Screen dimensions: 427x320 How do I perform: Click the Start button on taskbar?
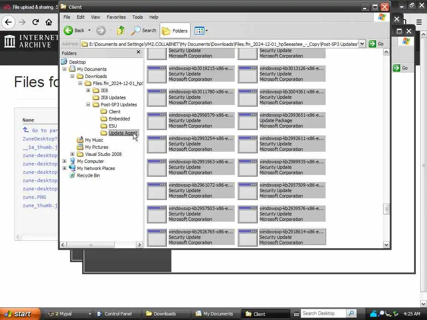[x=20, y=314]
